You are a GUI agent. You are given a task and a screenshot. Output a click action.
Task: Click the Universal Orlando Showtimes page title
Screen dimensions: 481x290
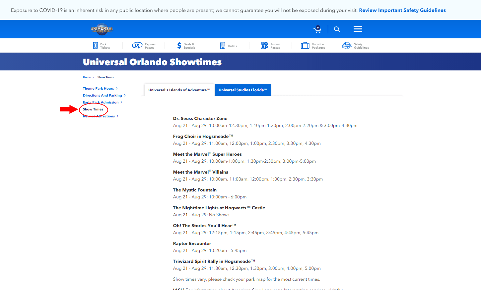[152, 62]
